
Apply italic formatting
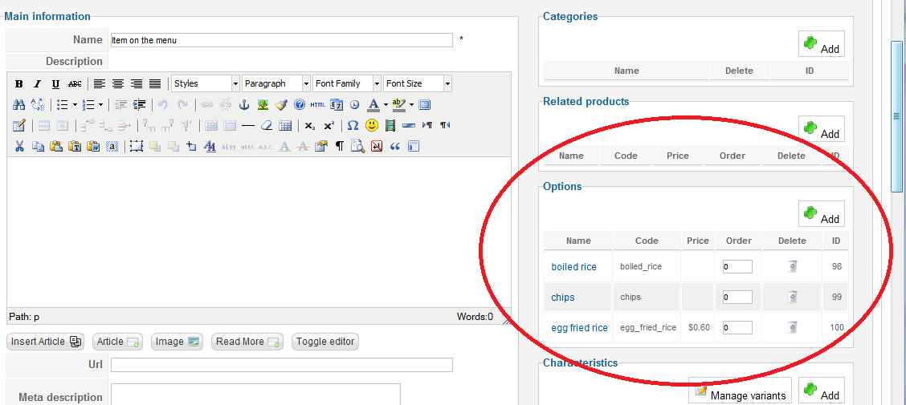[37, 83]
